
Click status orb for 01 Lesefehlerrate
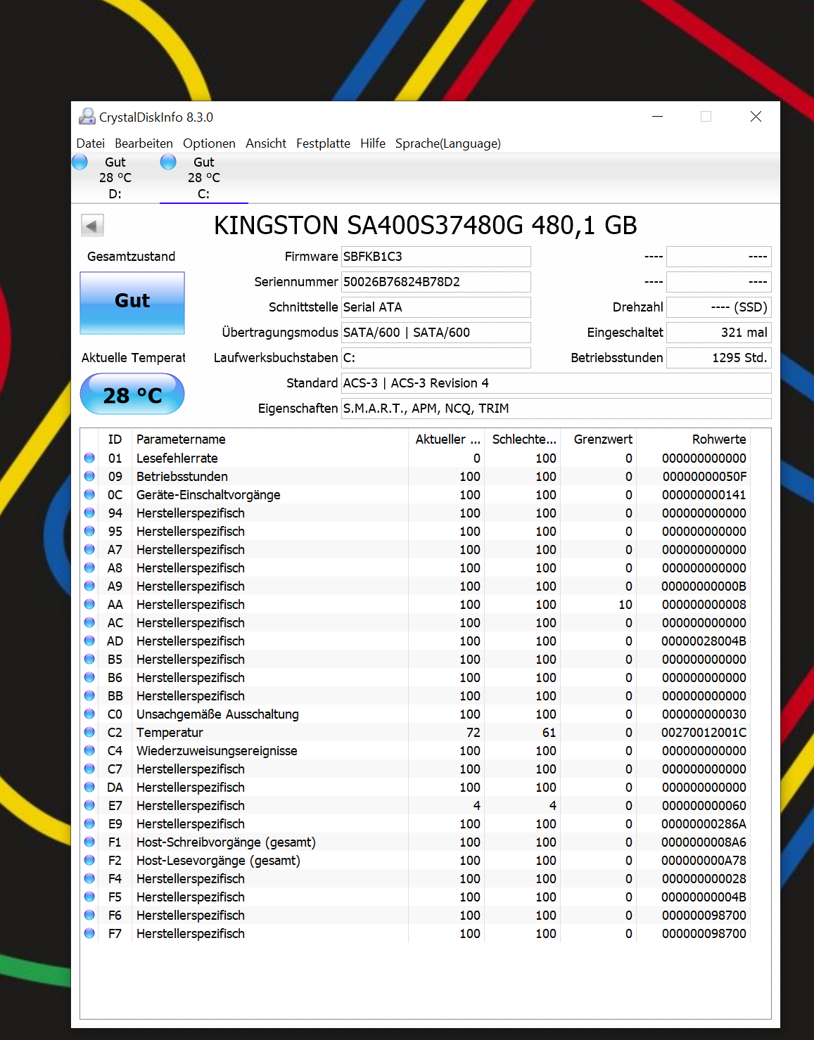tap(89, 458)
